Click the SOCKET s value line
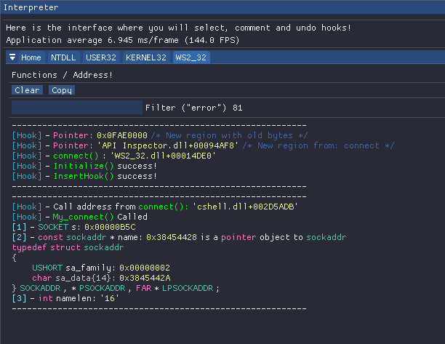This screenshot has width=445, height=344. click(73, 227)
